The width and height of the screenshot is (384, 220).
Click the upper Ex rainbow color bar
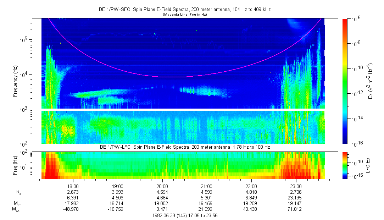click(345, 81)
